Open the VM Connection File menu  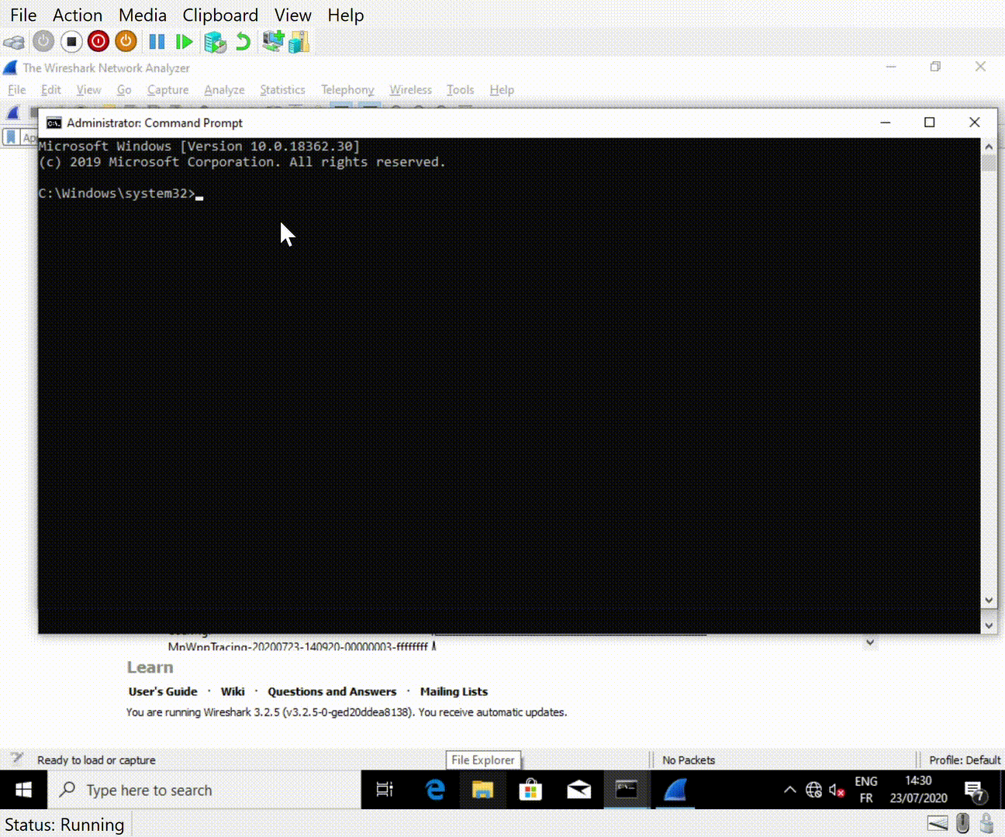point(23,15)
